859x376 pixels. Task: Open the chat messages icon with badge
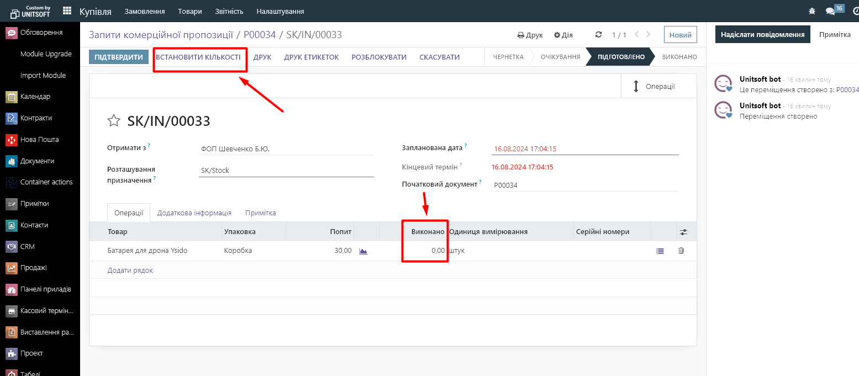coord(830,11)
